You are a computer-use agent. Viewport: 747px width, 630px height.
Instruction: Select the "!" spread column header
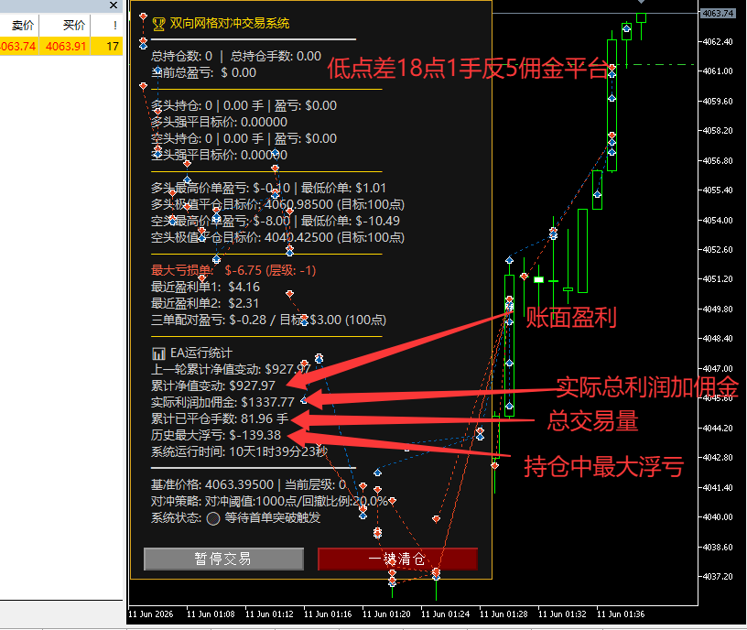[114, 26]
